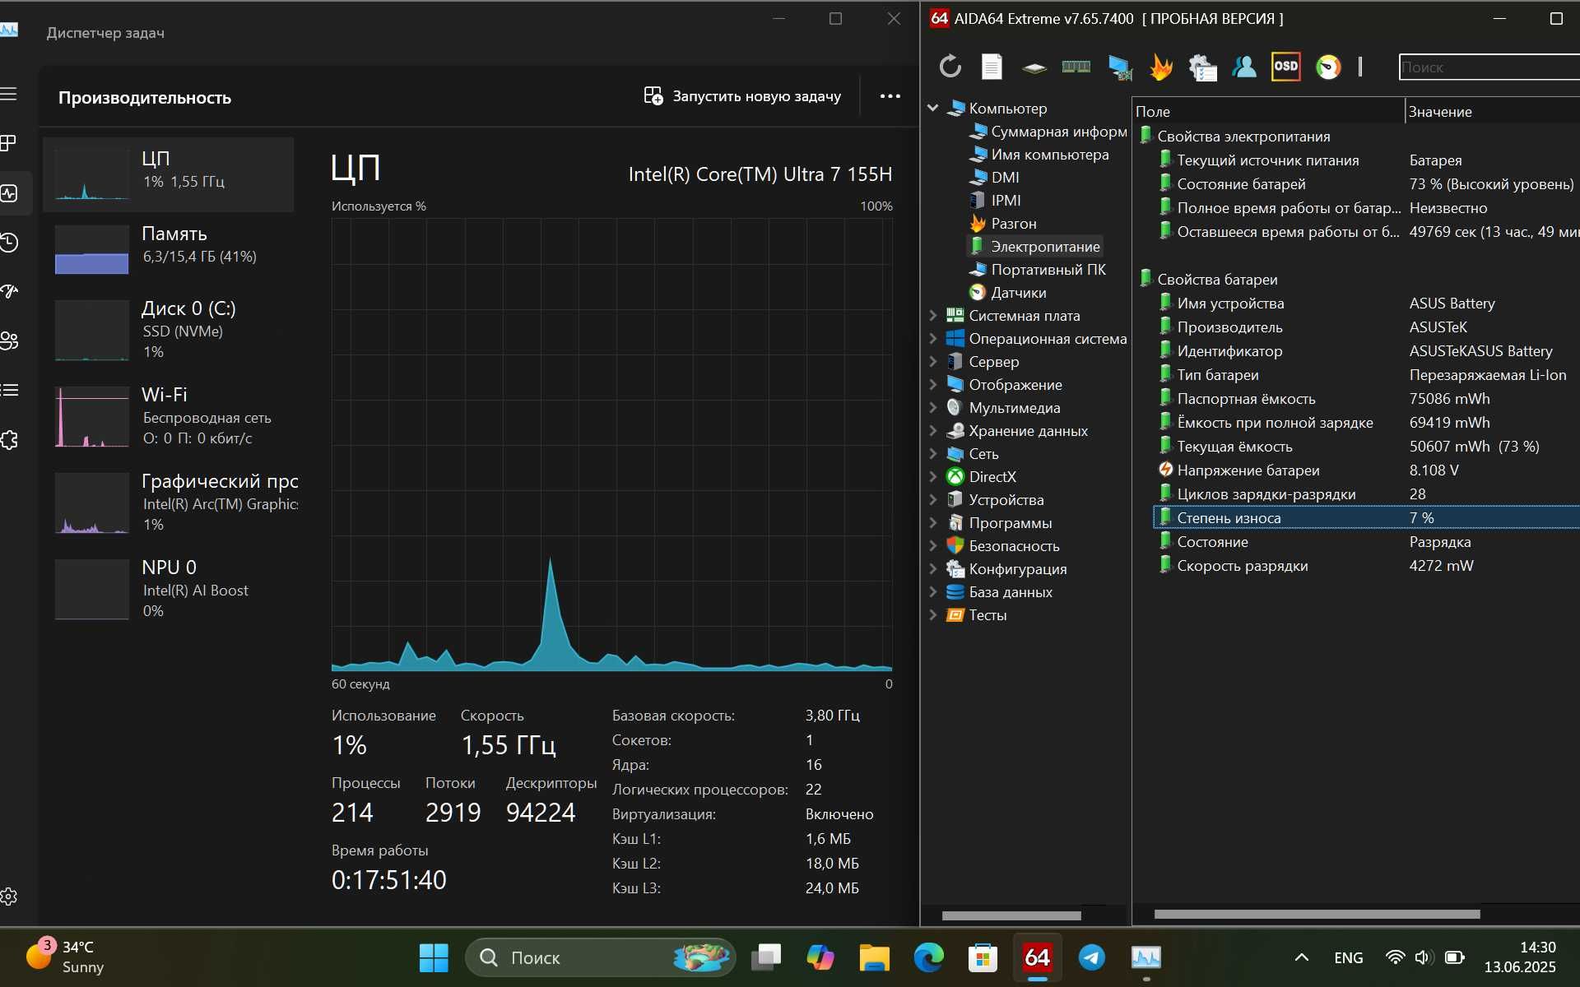The width and height of the screenshot is (1580, 987).
Task: Expand the Сервер tree node
Action: [933, 361]
